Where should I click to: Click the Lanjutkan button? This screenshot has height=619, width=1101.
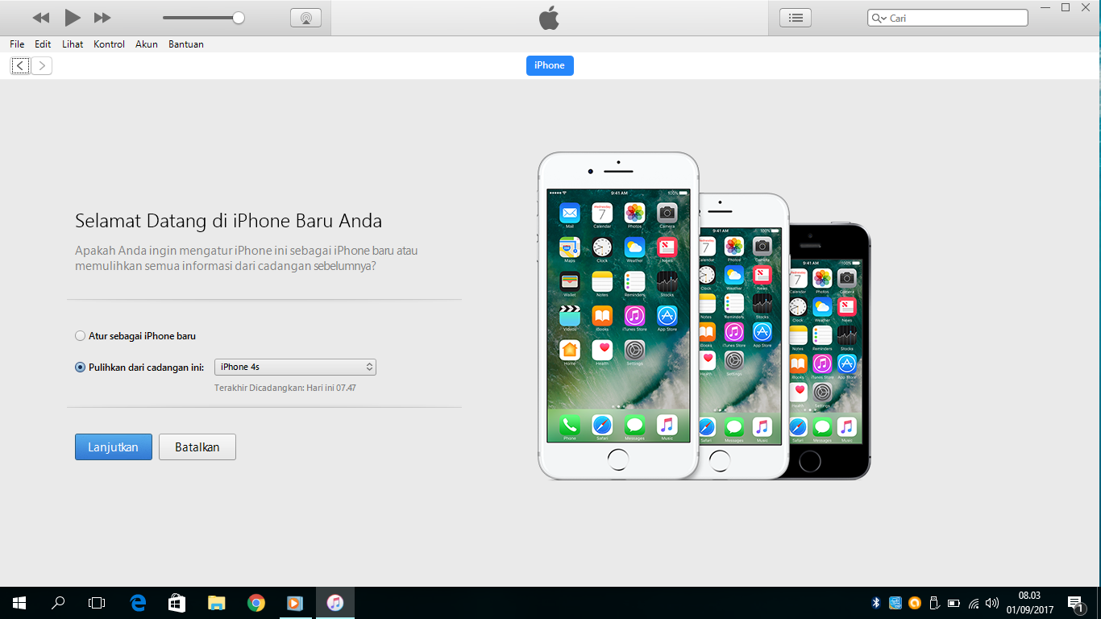pyautogui.click(x=114, y=447)
